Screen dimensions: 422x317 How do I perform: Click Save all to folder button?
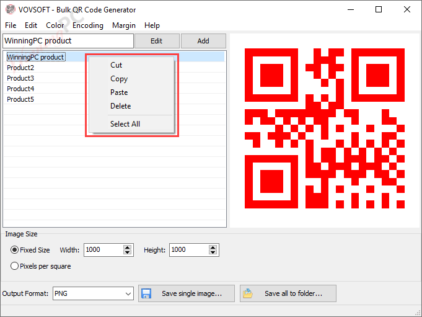pyautogui.click(x=288, y=293)
